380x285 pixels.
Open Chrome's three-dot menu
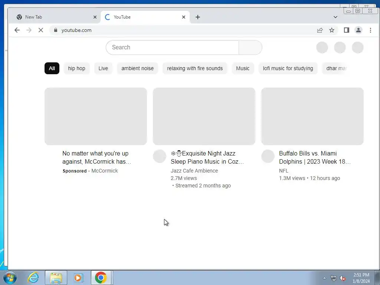point(370,30)
